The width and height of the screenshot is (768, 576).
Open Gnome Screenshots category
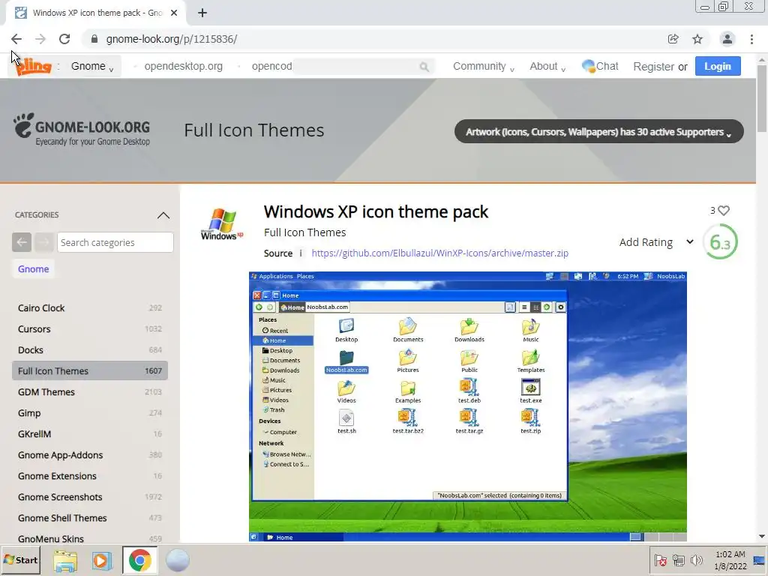click(90, 497)
